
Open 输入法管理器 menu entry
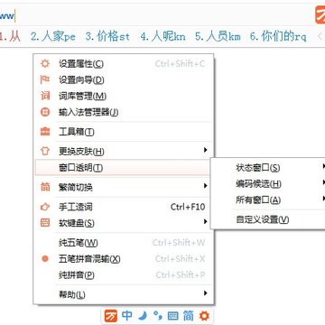point(124,113)
